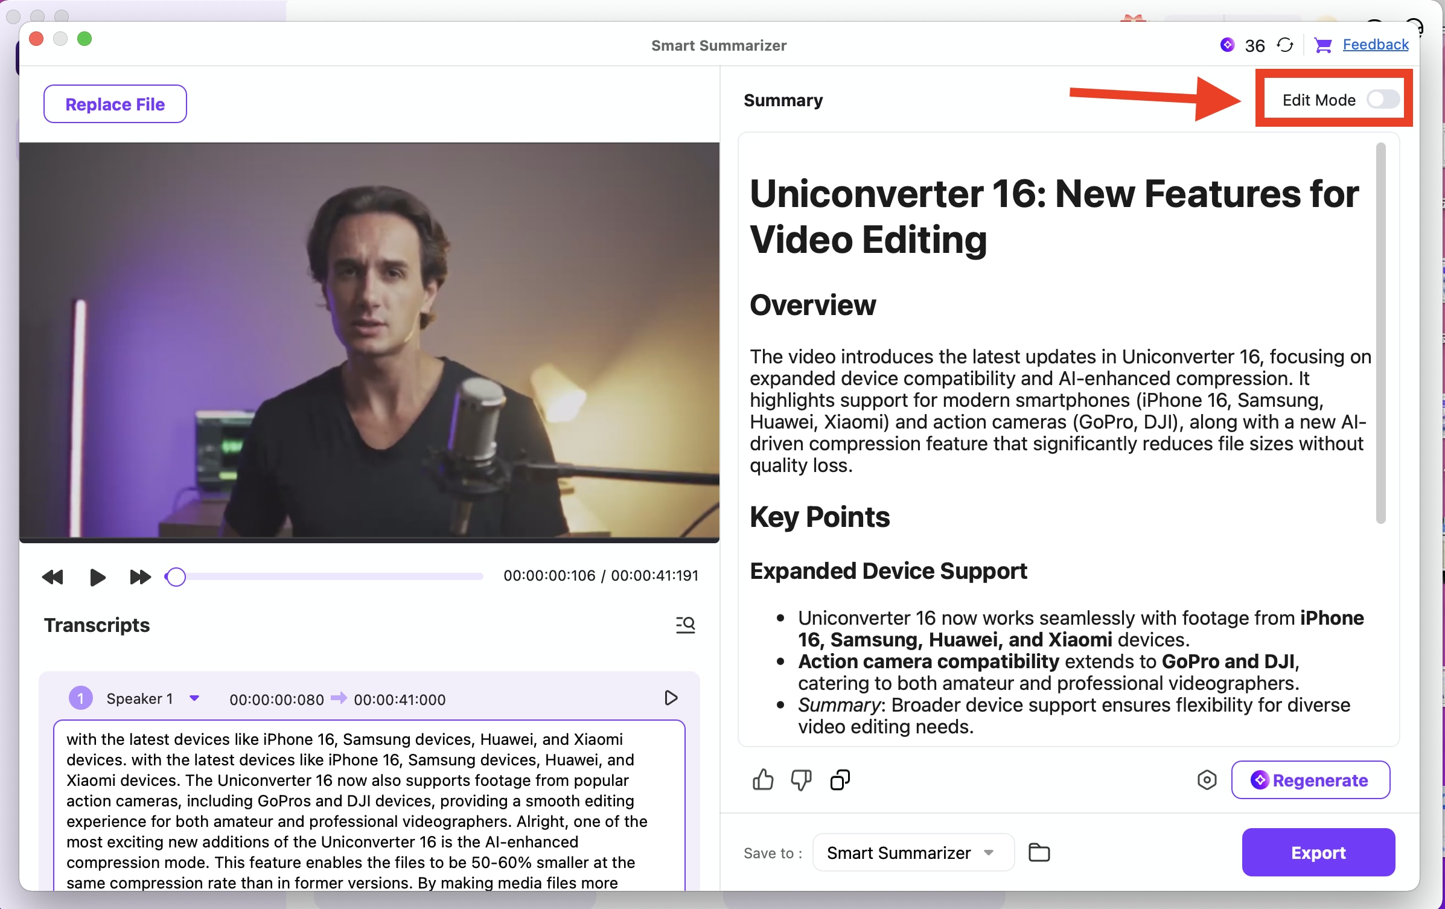Play the video

tap(97, 577)
